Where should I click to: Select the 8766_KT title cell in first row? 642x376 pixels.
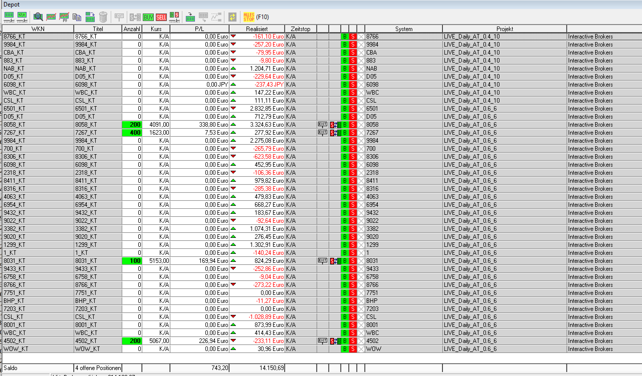click(98, 36)
